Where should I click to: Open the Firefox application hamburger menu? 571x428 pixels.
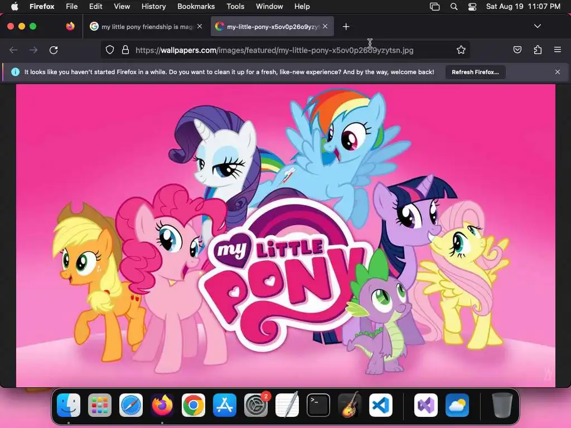click(558, 50)
